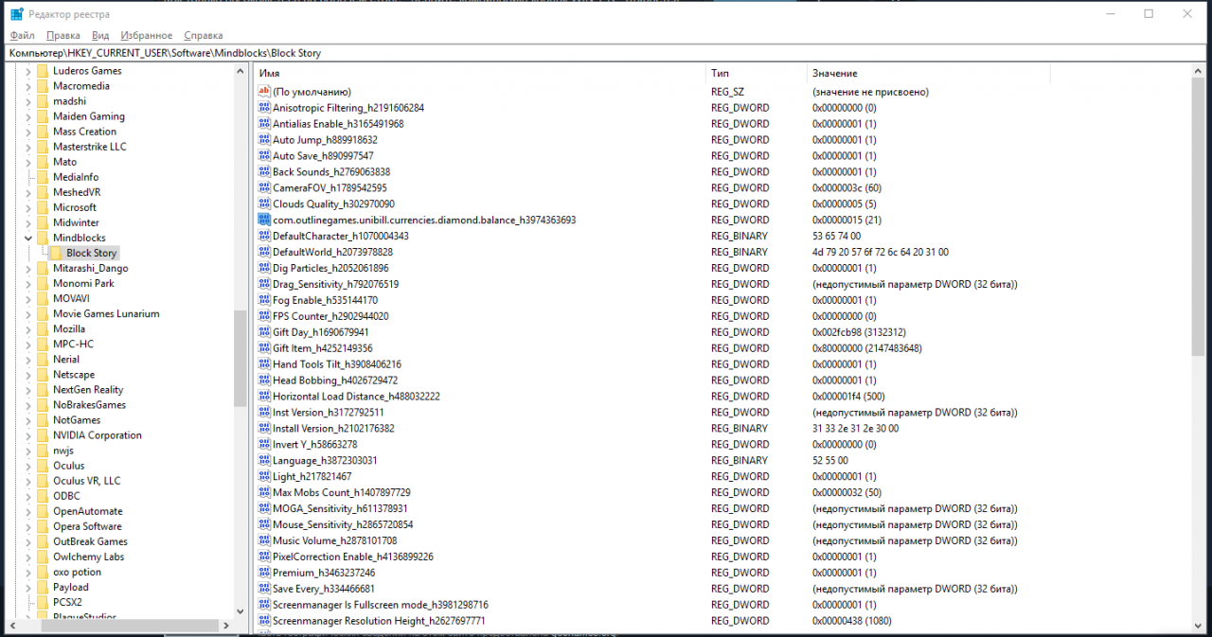Select Horizontal Load Distance_h488032222 value name
The height and width of the screenshot is (637, 1212).
[356, 397]
